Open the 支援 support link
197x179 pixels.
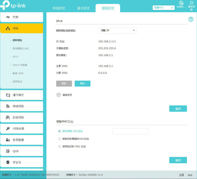tap(181, 175)
